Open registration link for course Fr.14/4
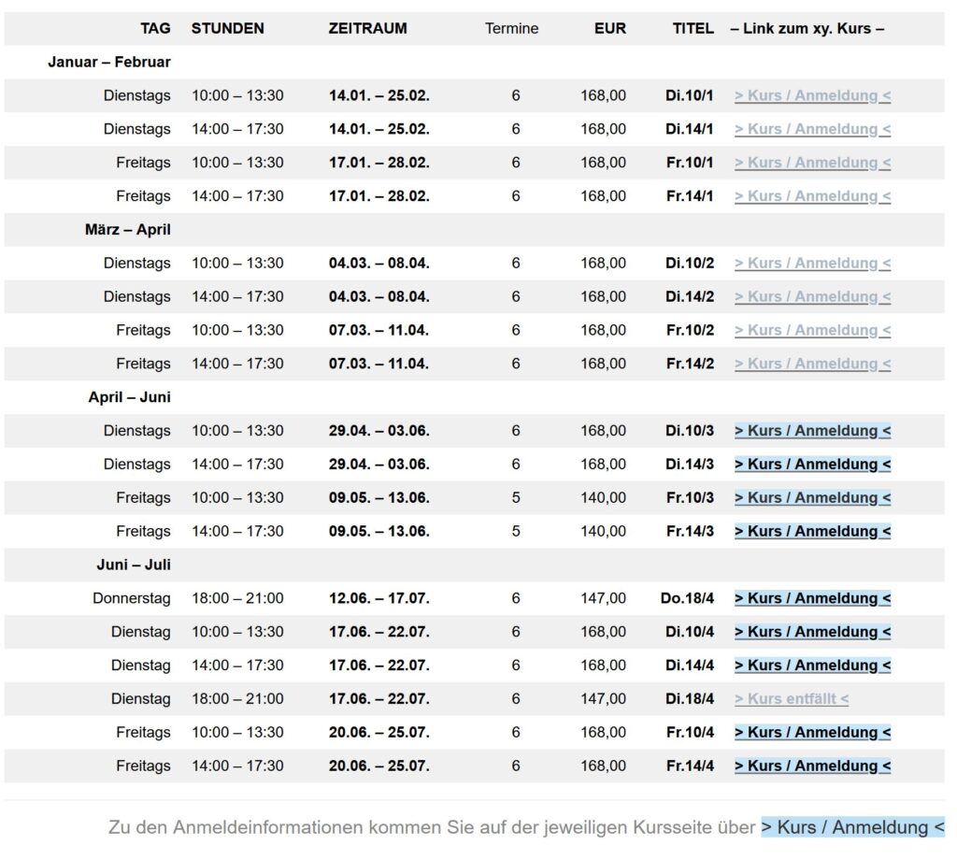Screen dimensions: 957x859 coord(812,766)
